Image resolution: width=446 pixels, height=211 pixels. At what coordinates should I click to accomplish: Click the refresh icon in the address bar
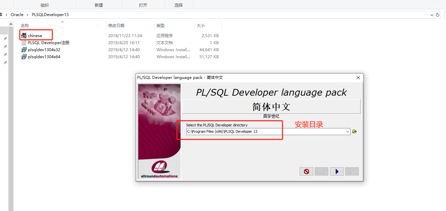click(x=438, y=14)
